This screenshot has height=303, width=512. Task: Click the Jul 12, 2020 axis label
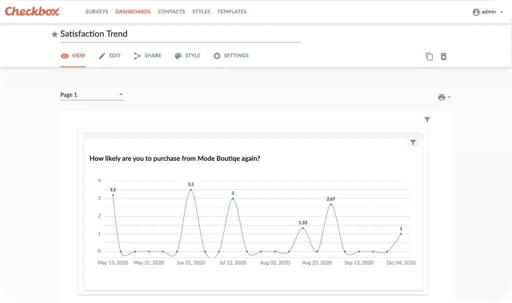point(233,263)
